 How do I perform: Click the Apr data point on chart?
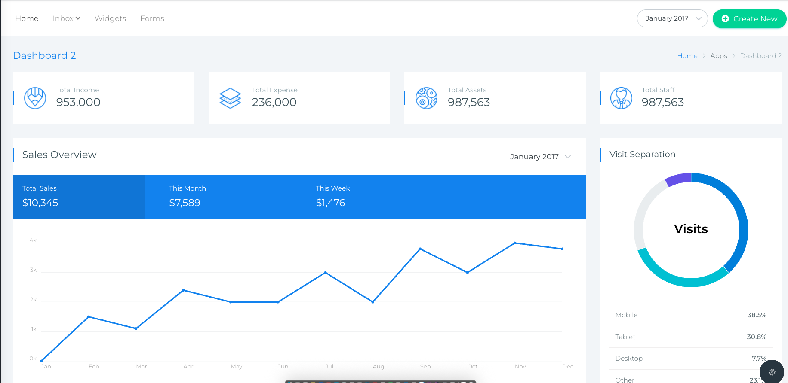click(183, 290)
